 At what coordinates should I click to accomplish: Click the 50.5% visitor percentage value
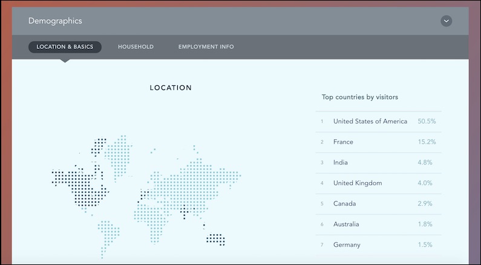pyautogui.click(x=427, y=122)
